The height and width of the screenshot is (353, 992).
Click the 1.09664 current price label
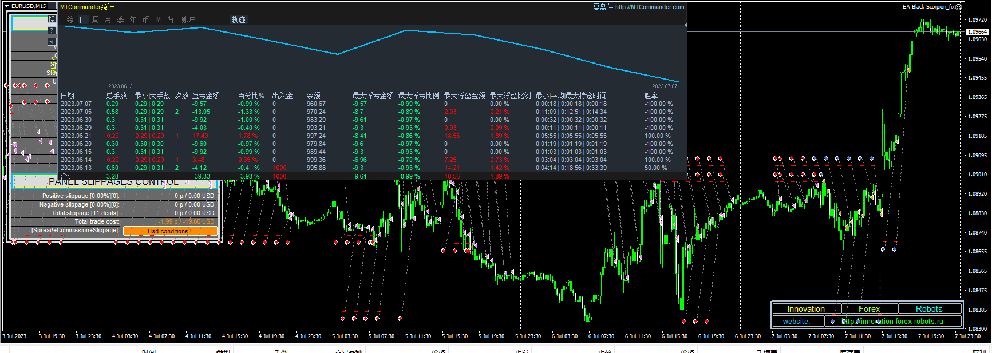tap(977, 32)
